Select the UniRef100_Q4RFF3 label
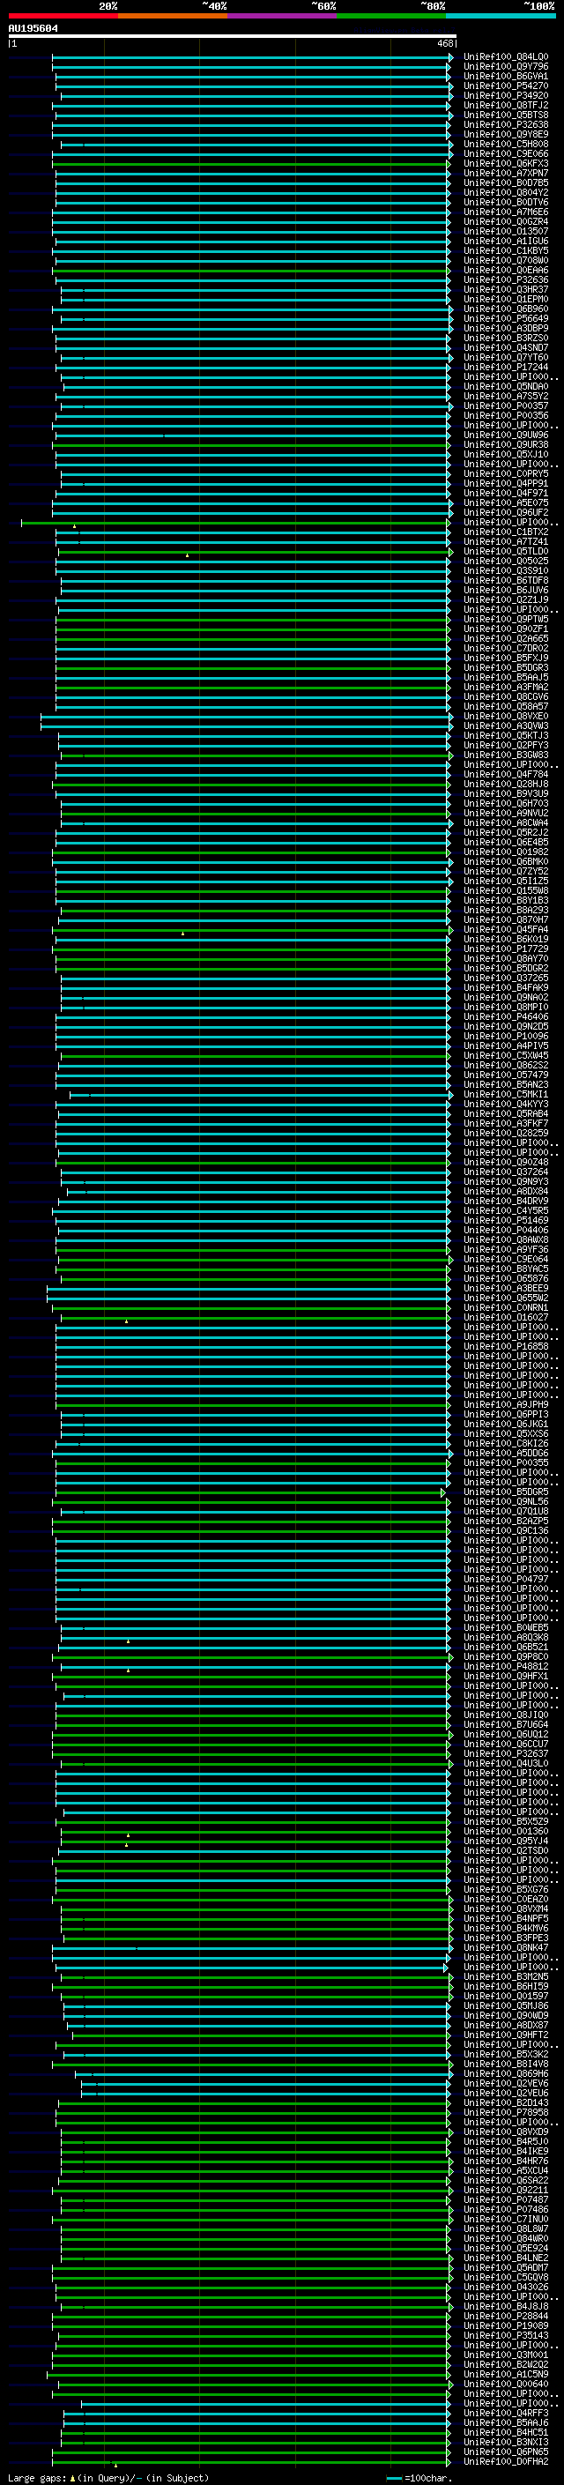 coord(505,2413)
